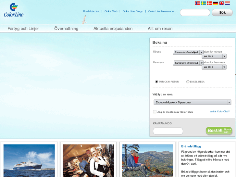Image resolution: width=236 pixels, height=177 pixels.
Task: Click the Boka nu heading text
Action: (x=160, y=43)
